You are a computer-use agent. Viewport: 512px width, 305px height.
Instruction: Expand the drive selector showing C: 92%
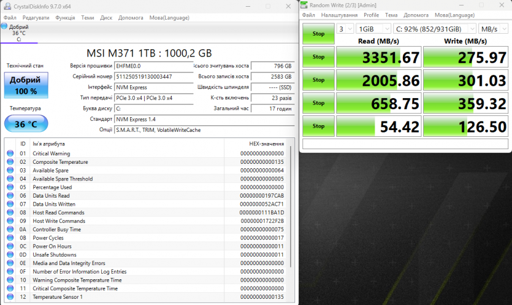pos(435,29)
